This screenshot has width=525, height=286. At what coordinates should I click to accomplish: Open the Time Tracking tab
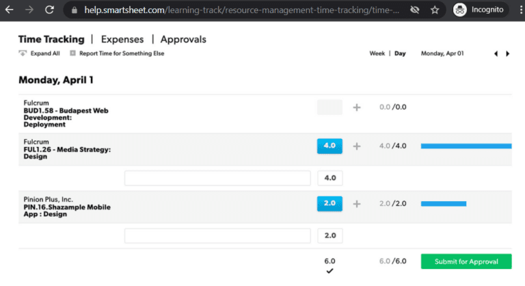(x=51, y=39)
